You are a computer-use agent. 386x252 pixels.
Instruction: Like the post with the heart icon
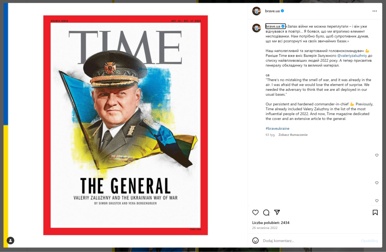coord(255,212)
